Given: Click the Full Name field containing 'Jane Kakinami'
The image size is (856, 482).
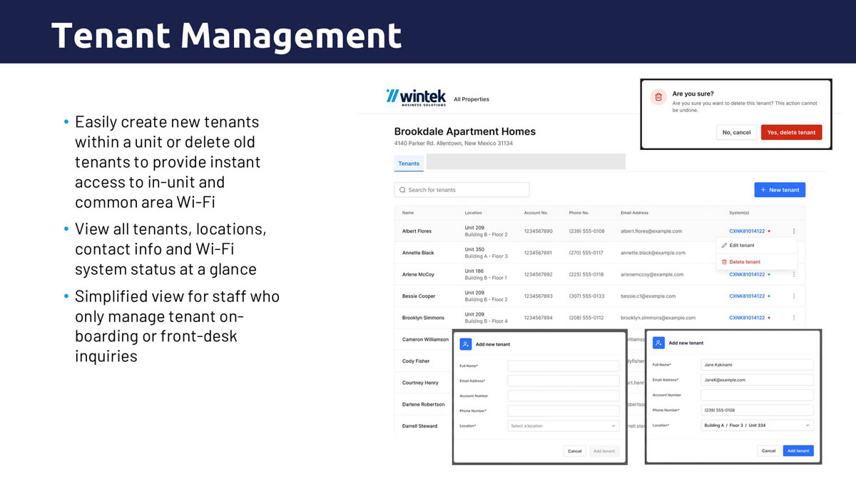Looking at the screenshot, I should click(757, 365).
